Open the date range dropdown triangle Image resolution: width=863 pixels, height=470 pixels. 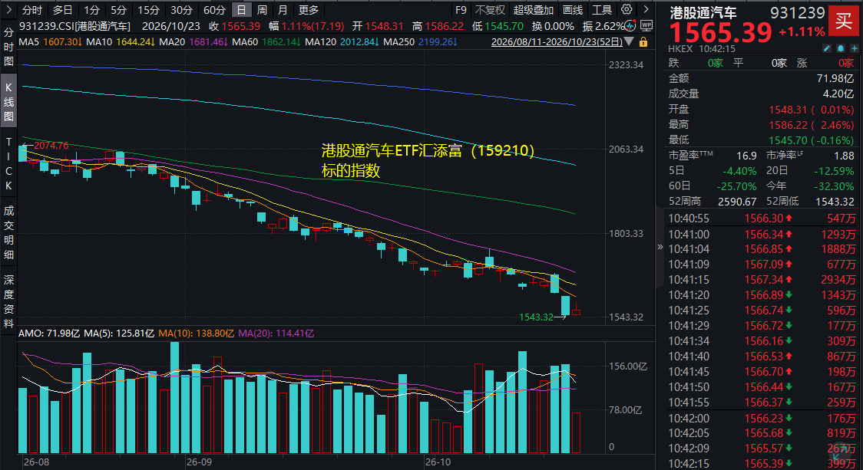[x=629, y=41]
